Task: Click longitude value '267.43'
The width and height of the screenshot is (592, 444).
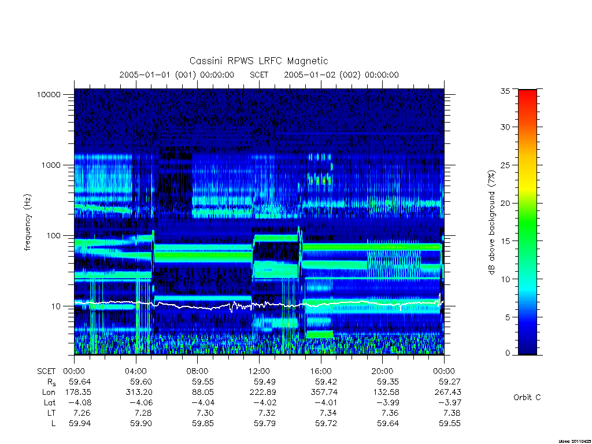Action: 448,393
